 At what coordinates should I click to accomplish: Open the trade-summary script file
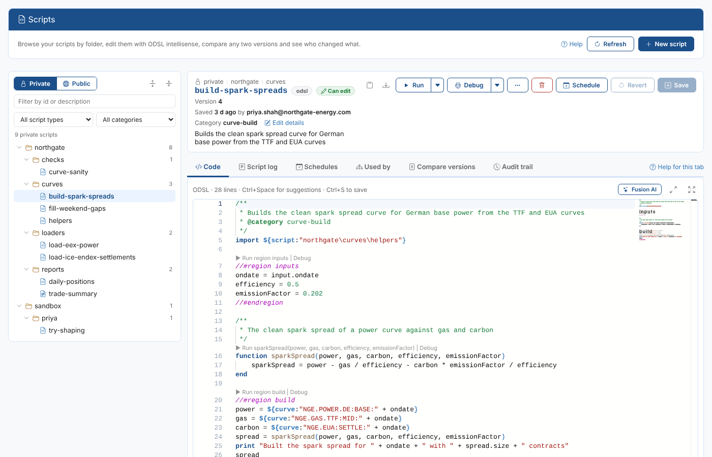coord(73,294)
